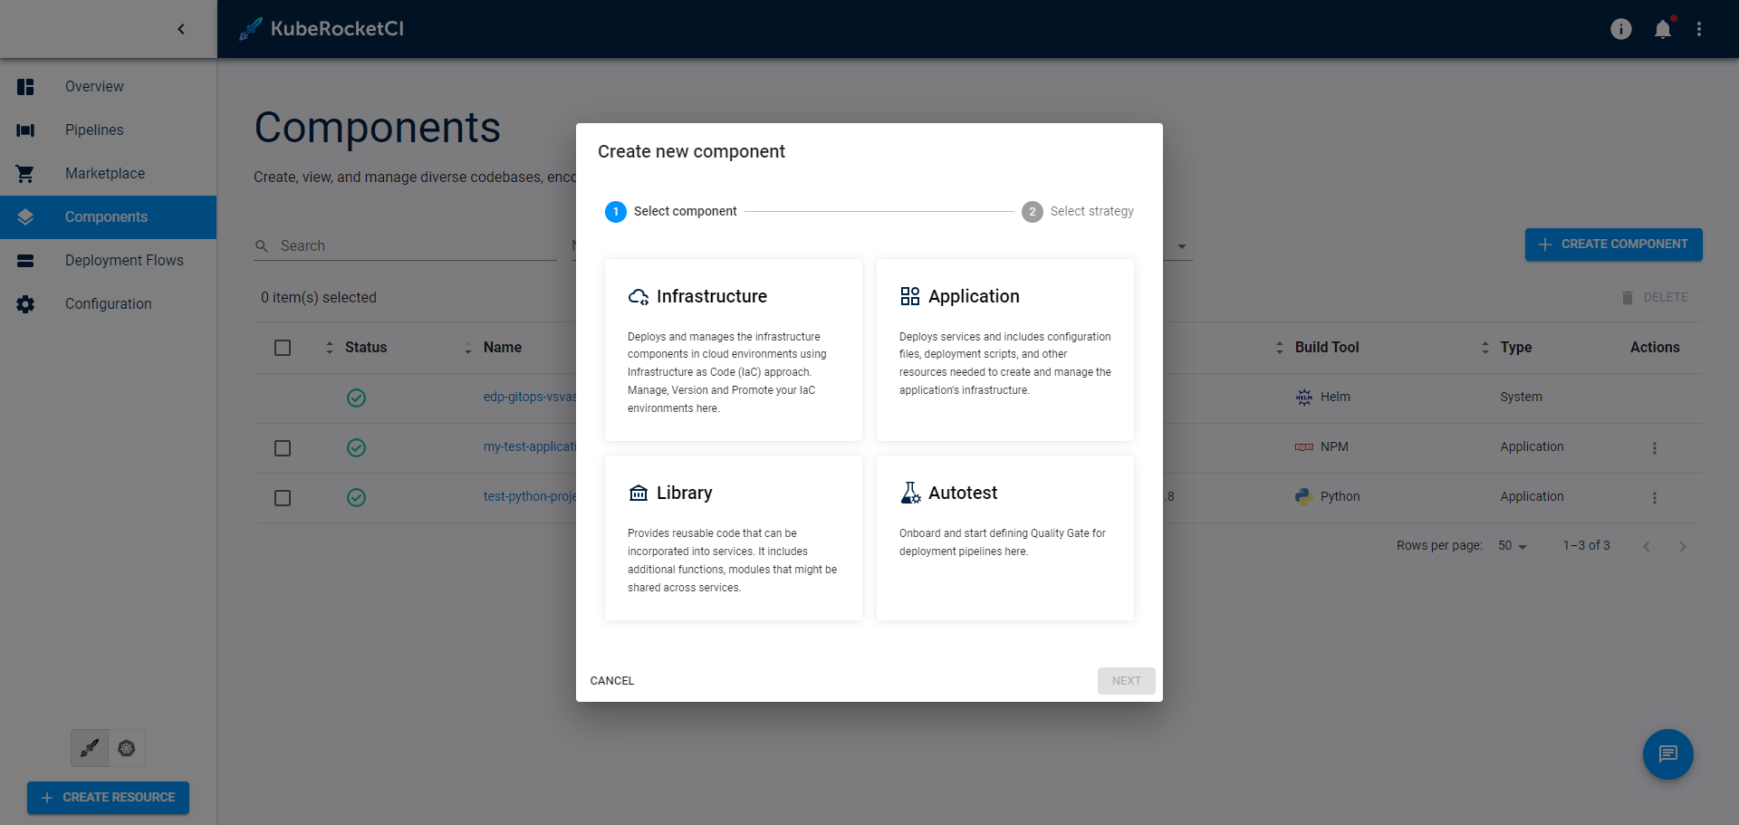Collapse the sidebar with the chevron arrow
Image resolution: width=1739 pixels, height=825 pixels.
tap(181, 29)
